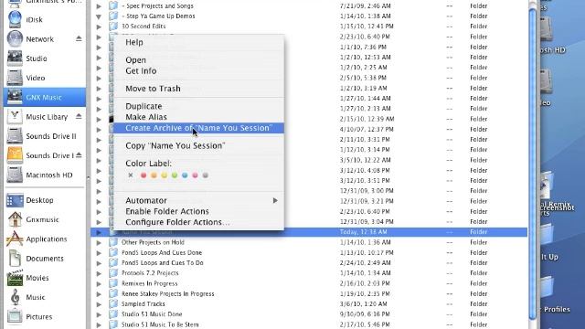Select Duplicate from the context menu
This screenshot has width=585, height=329.
pos(198,106)
